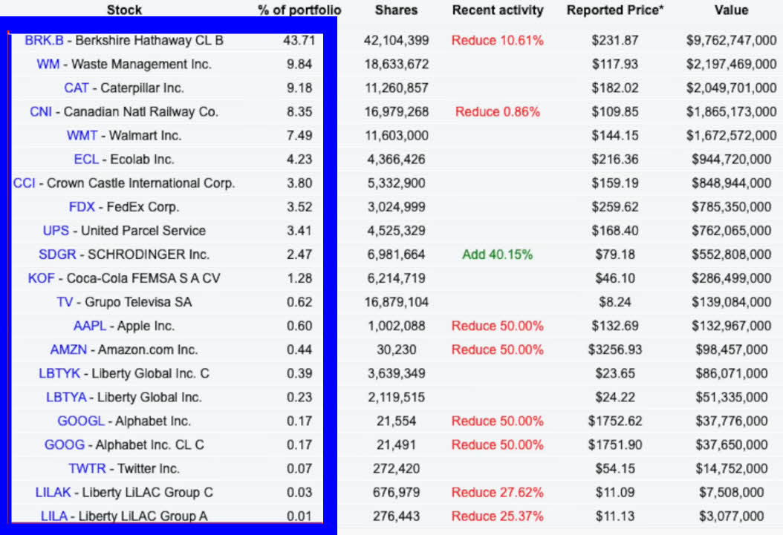
Task: Open the BRK.B ticker link
Action: pyautogui.click(x=44, y=40)
